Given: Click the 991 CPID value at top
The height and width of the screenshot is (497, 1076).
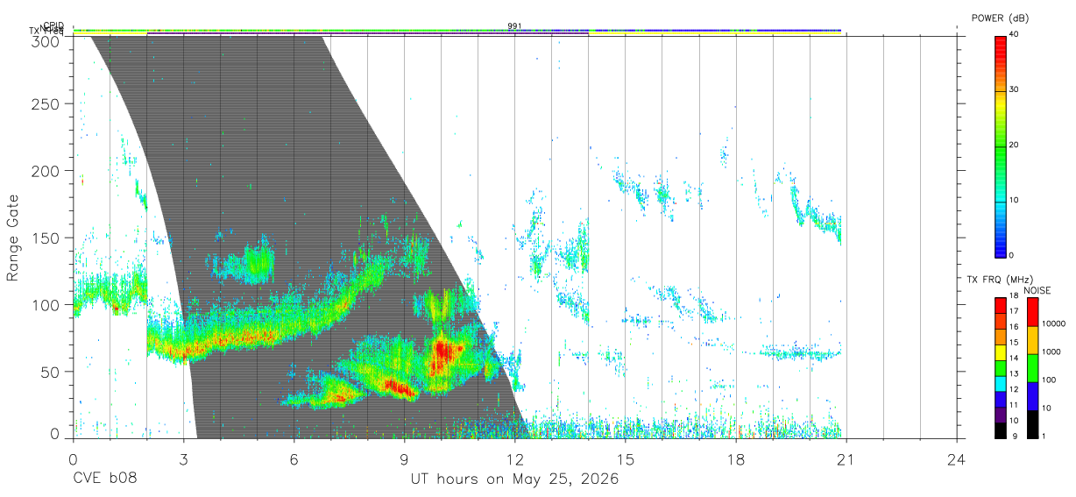Looking at the screenshot, I should coord(514,26).
